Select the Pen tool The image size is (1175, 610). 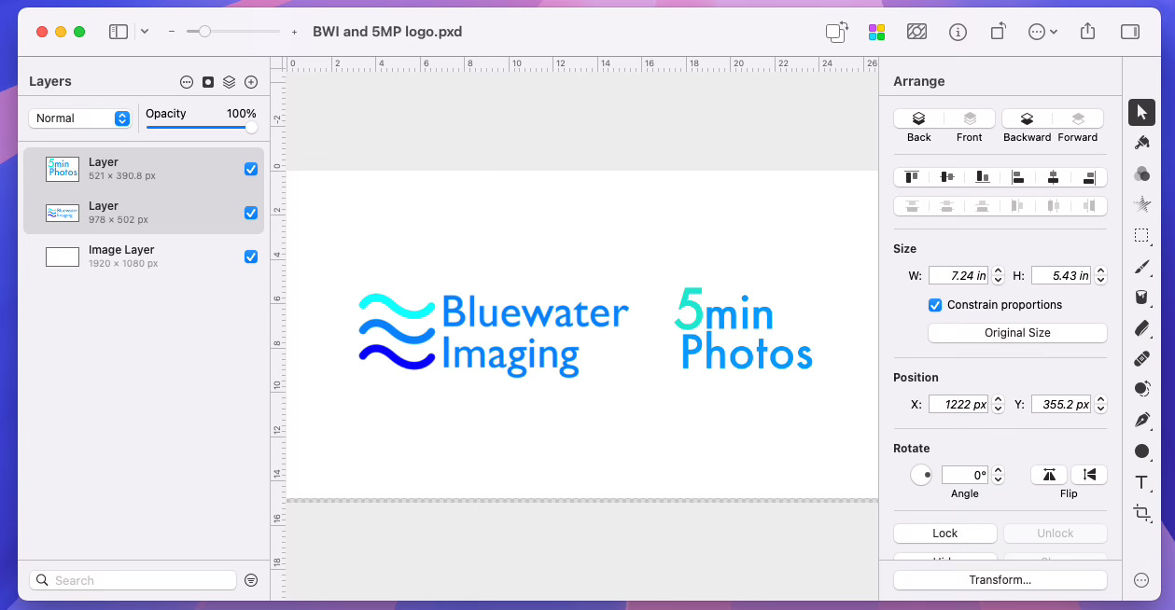(x=1141, y=420)
